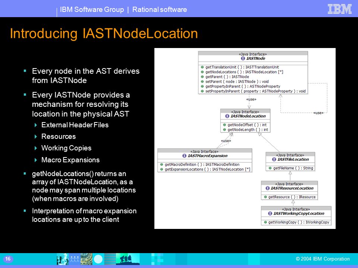Screen dimensions: 358x268
Task: Click the green dot beside setParent
Action: tap(202, 82)
